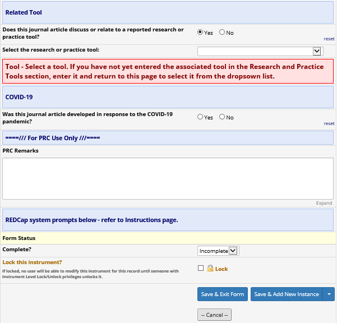Choose No for COVID-19 pandemic question
The image size is (337, 323).
[x=222, y=117]
